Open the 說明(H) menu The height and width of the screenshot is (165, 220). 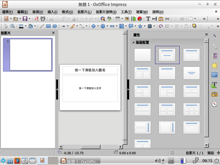(x=158, y=12)
